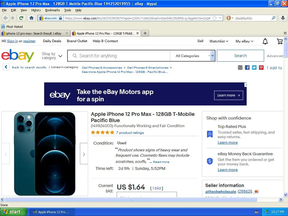Close the eBay Motors ad
288x216 pixels.
pyautogui.click(x=246, y=85)
